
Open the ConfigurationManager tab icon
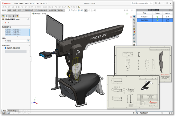10,16
